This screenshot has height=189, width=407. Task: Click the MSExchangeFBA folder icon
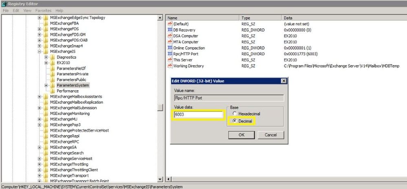tap(46, 23)
